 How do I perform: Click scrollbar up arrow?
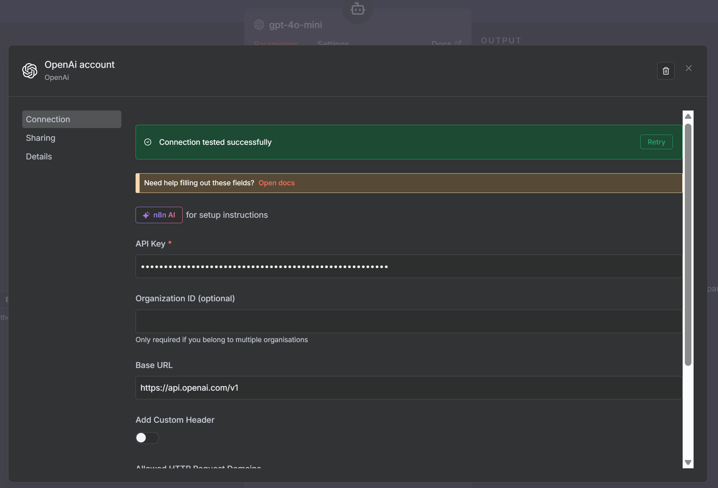click(x=688, y=116)
